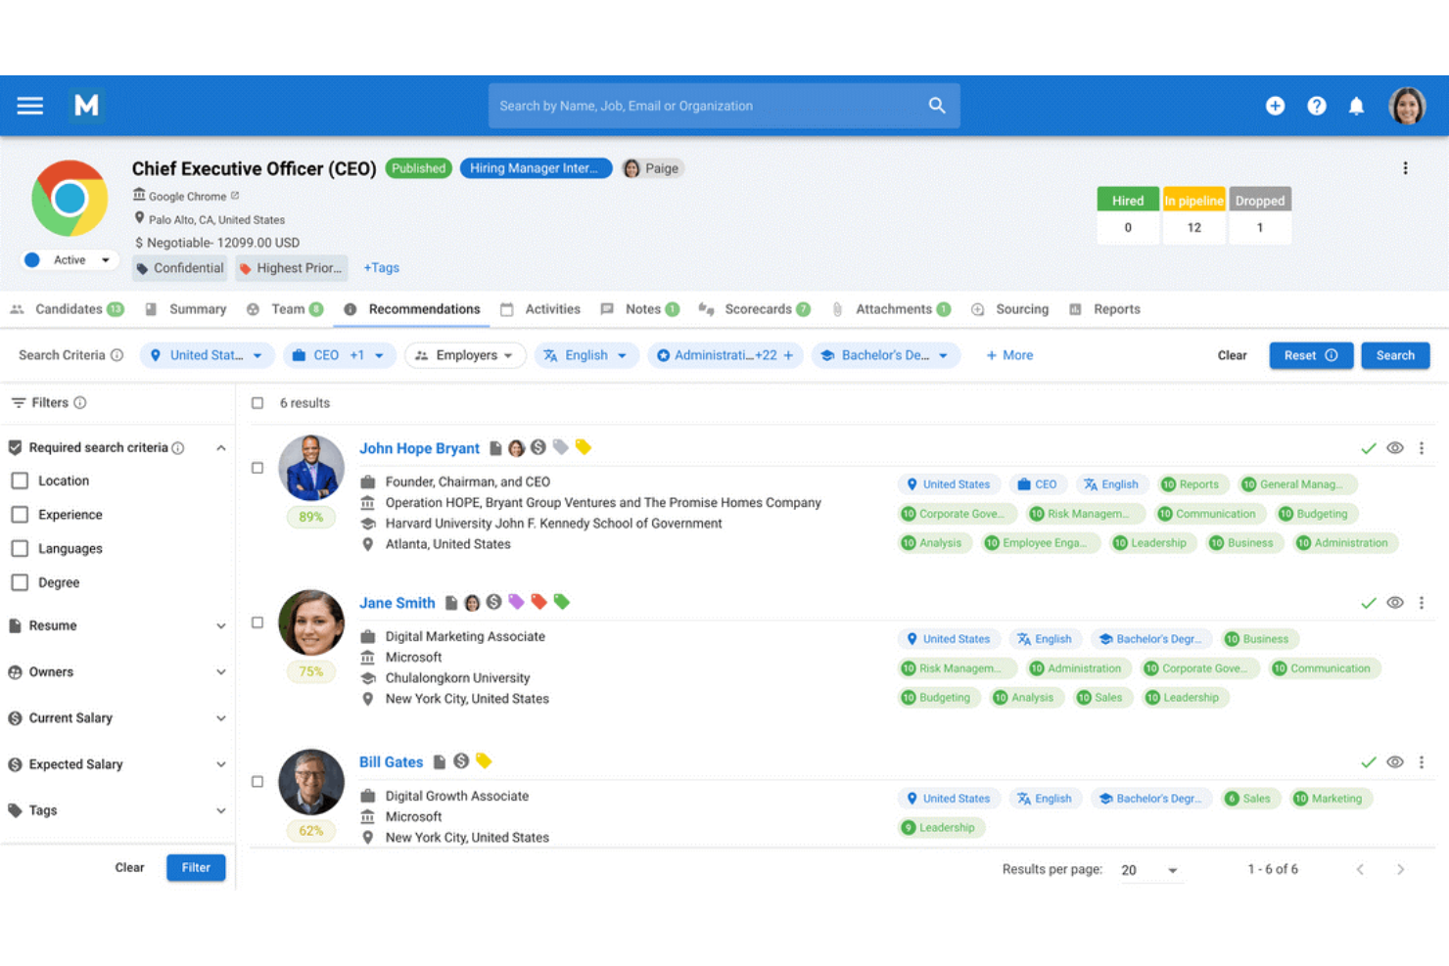The image size is (1449, 966).
Task: Switch to the Scorecards tab
Action: coord(754,309)
